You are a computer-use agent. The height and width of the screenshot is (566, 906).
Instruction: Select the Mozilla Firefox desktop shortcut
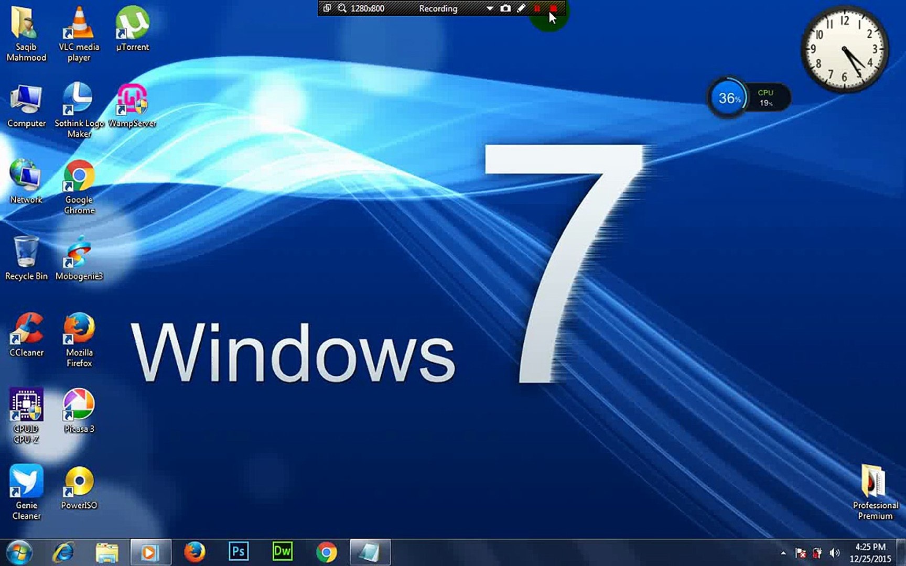tap(79, 340)
